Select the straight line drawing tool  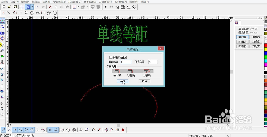click(x=9, y=13)
